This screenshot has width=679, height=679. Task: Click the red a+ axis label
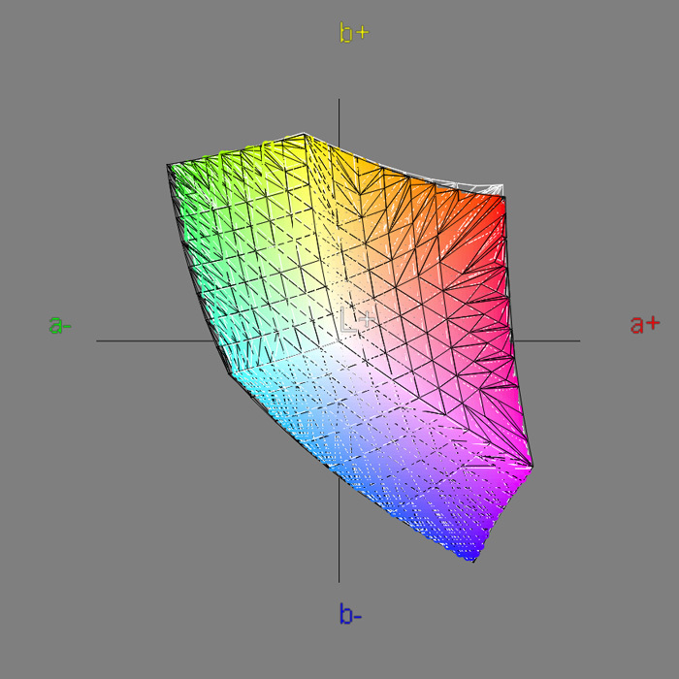645,324
